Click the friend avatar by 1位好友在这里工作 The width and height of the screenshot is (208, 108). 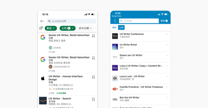pos(50,67)
